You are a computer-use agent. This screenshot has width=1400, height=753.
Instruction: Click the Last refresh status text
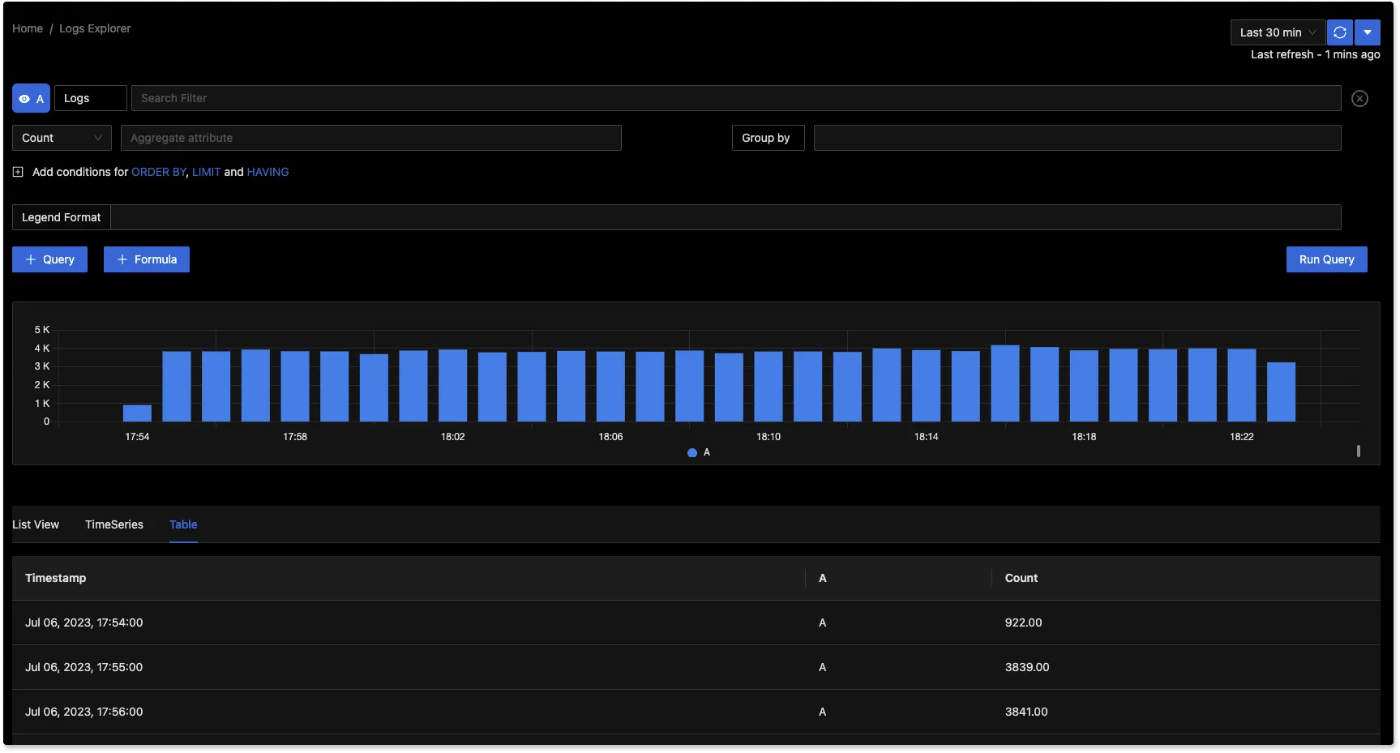pyautogui.click(x=1315, y=54)
